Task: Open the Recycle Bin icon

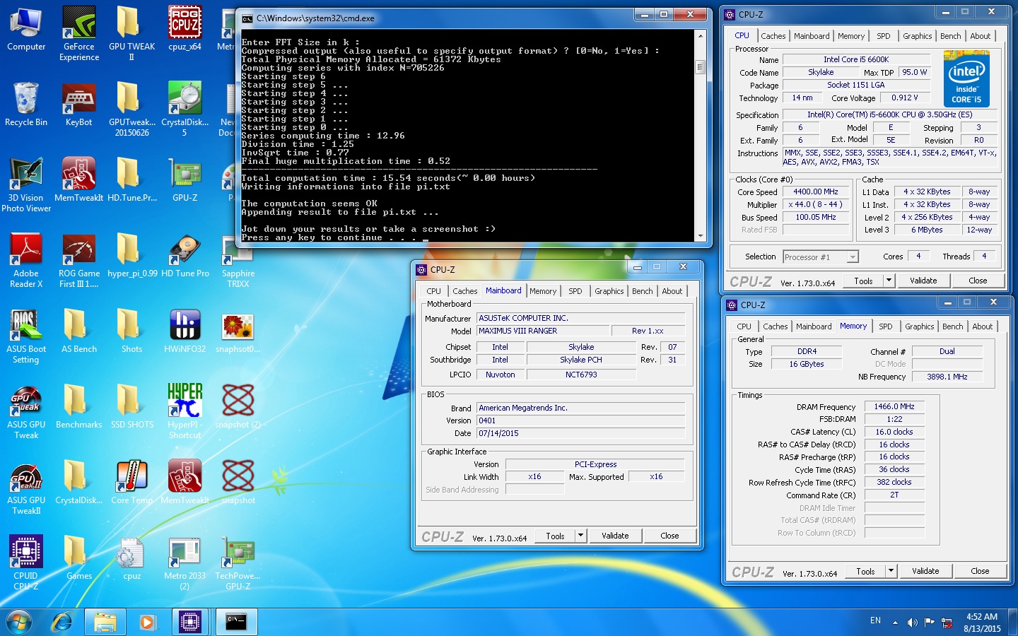Action: [x=26, y=104]
